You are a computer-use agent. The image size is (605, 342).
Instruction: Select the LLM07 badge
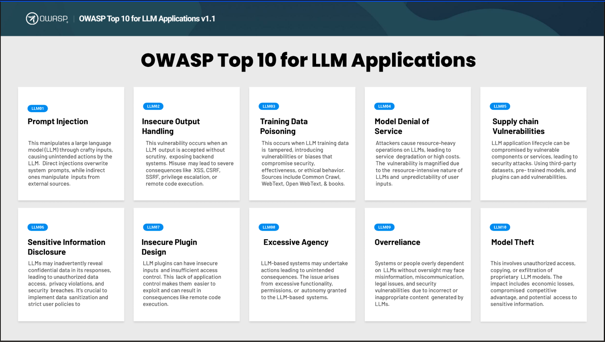point(153,227)
